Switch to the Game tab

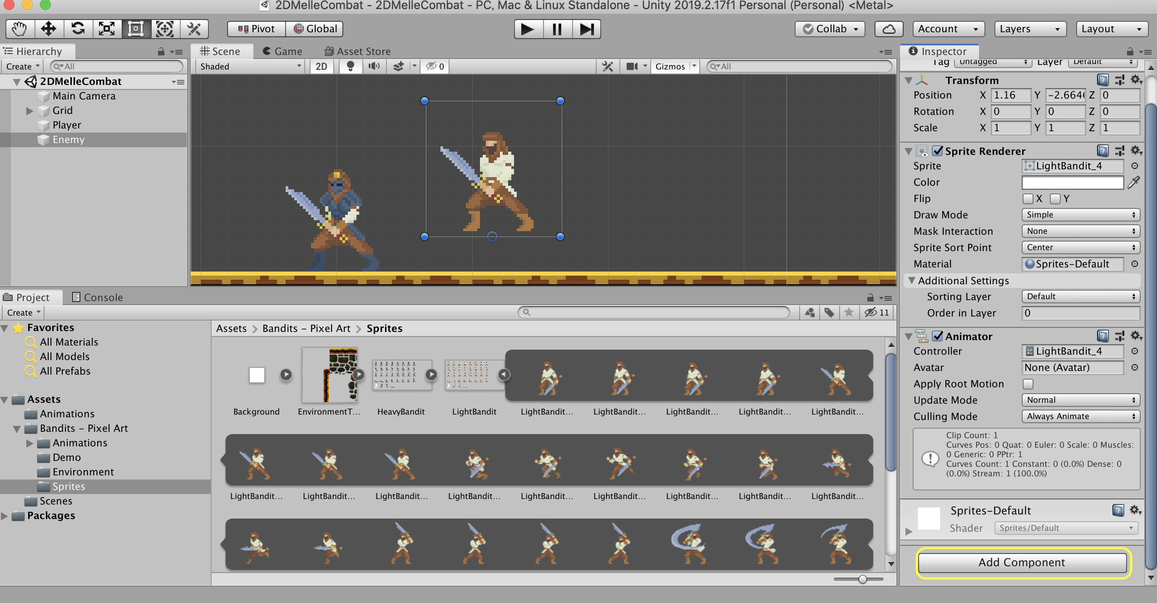click(x=282, y=51)
